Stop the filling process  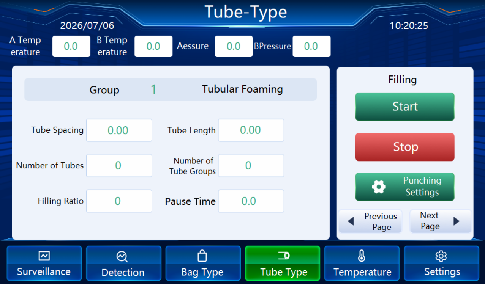point(405,147)
